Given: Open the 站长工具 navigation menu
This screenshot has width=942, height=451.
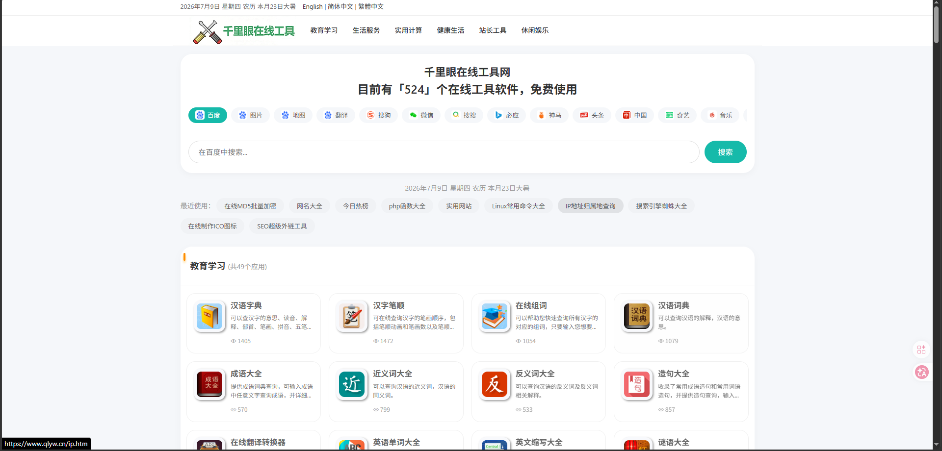Looking at the screenshot, I should [493, 30].
